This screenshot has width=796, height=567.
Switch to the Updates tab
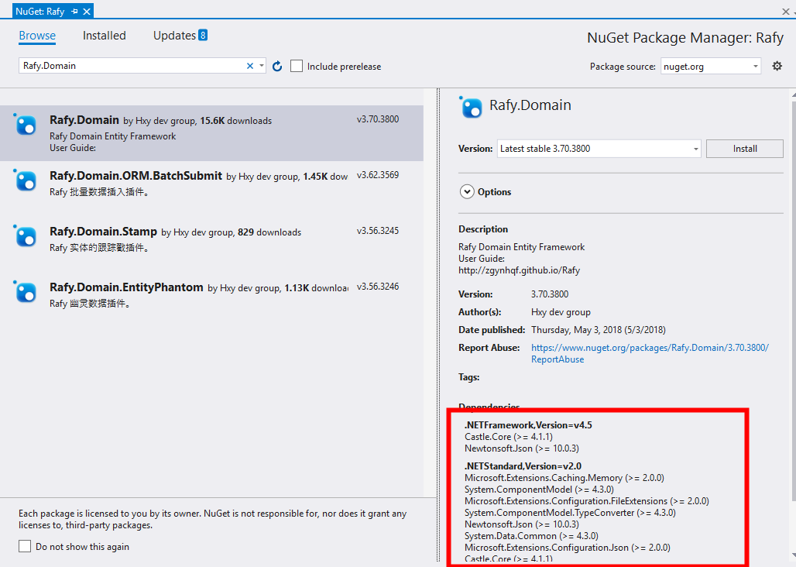pos(175,36)
